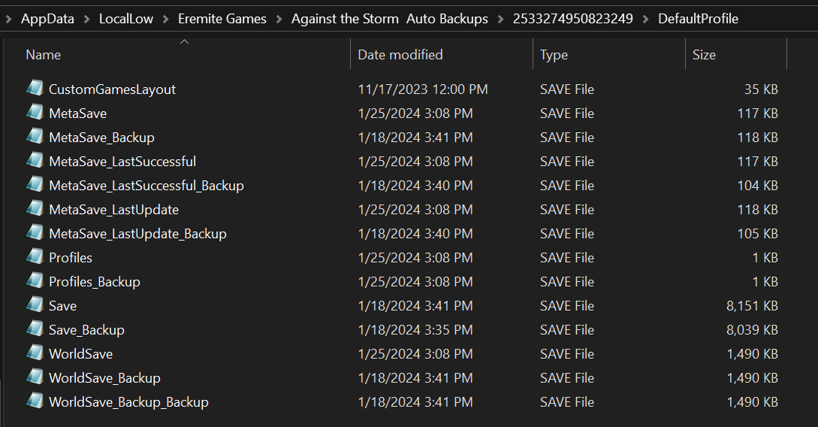This screenshot has height=427, width=818.
Task: Click the icon beside MetaSave_Backup
Action: 35,137
